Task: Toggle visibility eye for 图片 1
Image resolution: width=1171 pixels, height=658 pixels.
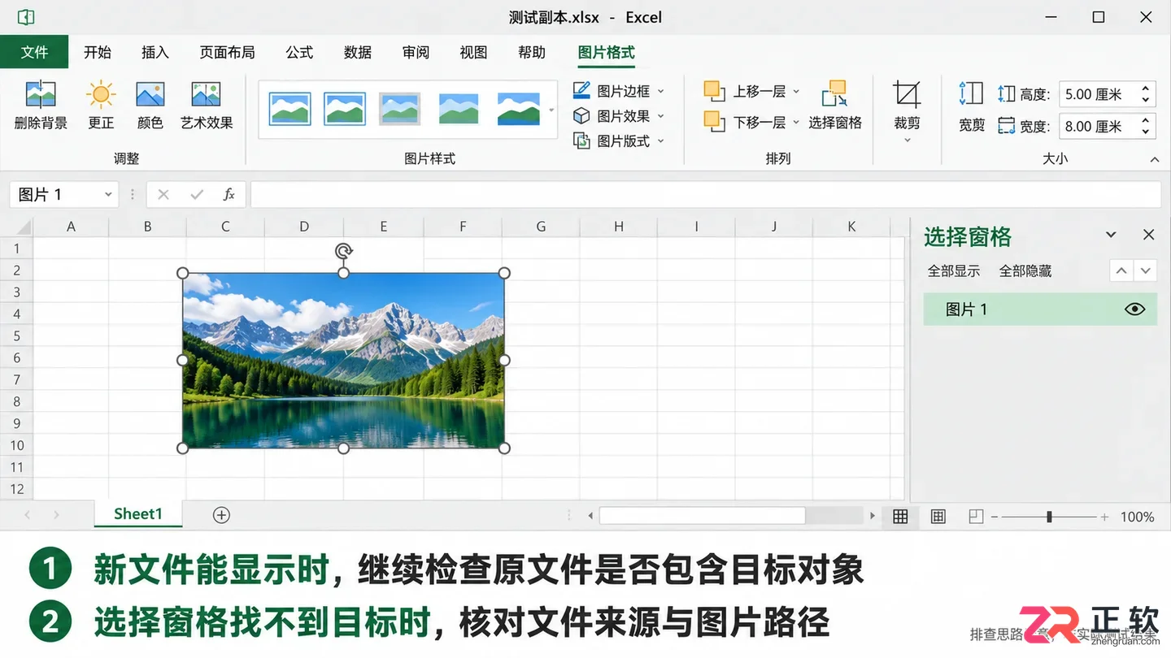Action: [x=1134, y=310]
